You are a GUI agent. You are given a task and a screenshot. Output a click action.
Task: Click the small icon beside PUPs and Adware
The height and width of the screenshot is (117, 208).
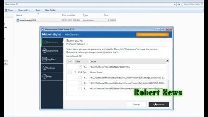pyautogui.click(x=87, y=44)
